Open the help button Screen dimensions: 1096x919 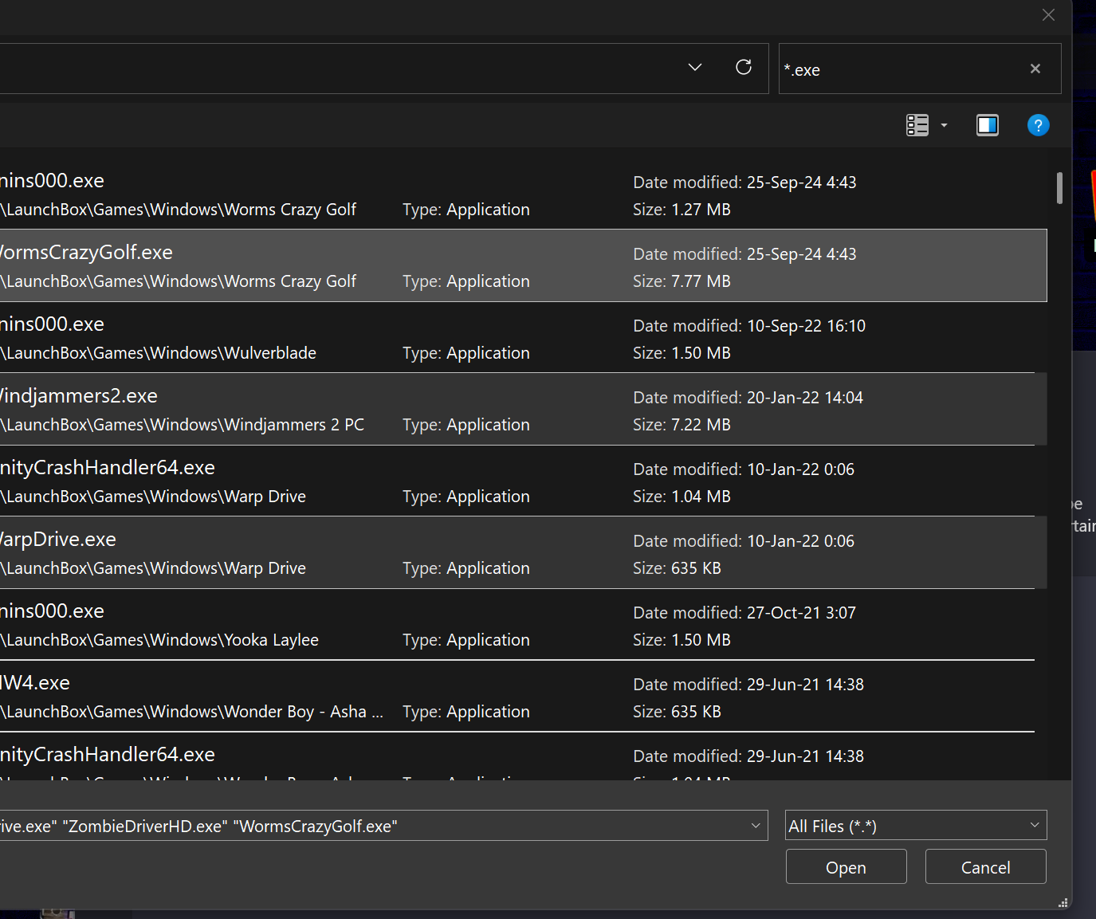(1038, 125)
